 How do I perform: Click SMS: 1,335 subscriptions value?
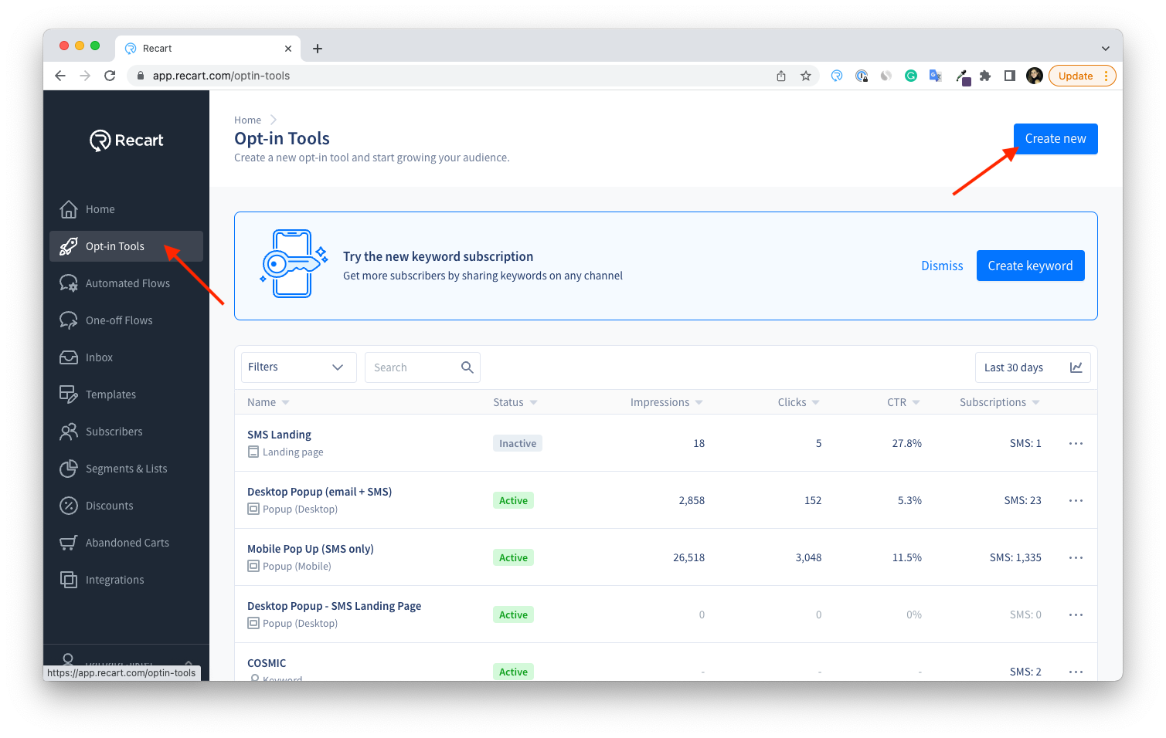click(1015, 557)
